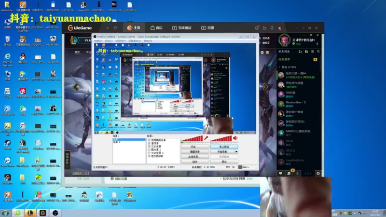Open the 好友请求 friend requests row
The width and height of the screenshot is (386, 217).
click(298, 59)
